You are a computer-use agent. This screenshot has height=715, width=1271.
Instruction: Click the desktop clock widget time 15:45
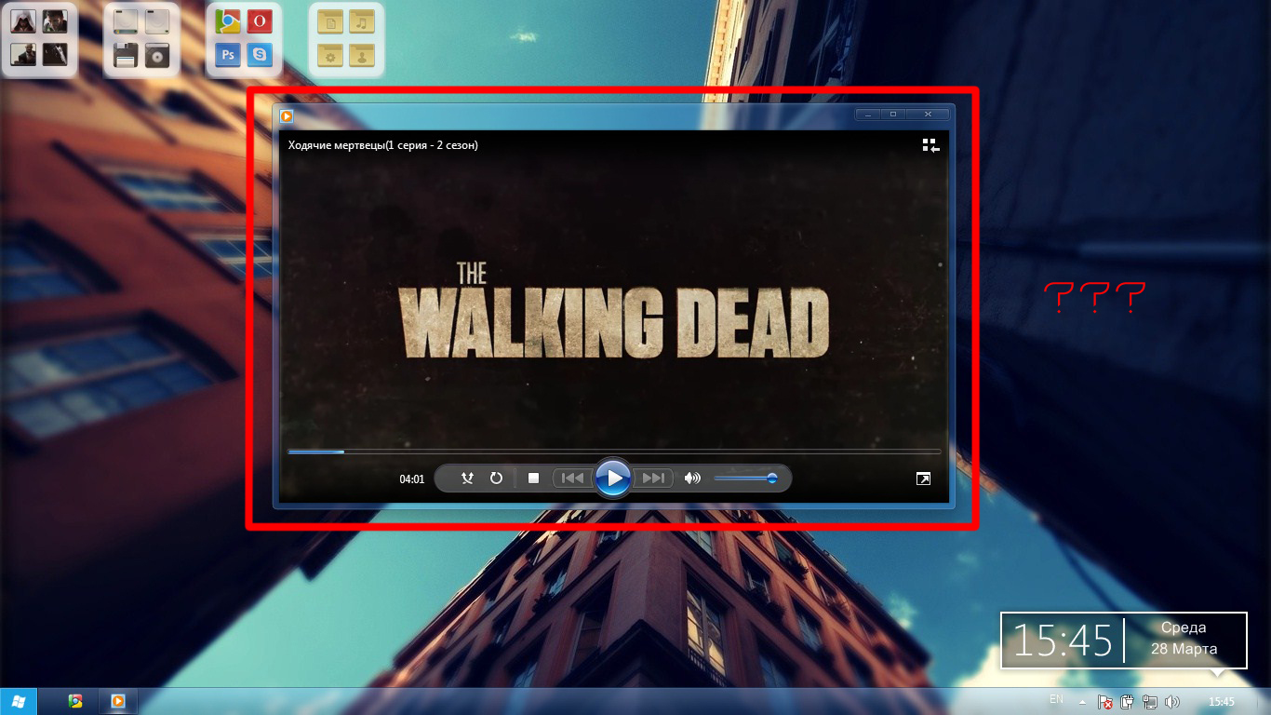pos(1062,641)
